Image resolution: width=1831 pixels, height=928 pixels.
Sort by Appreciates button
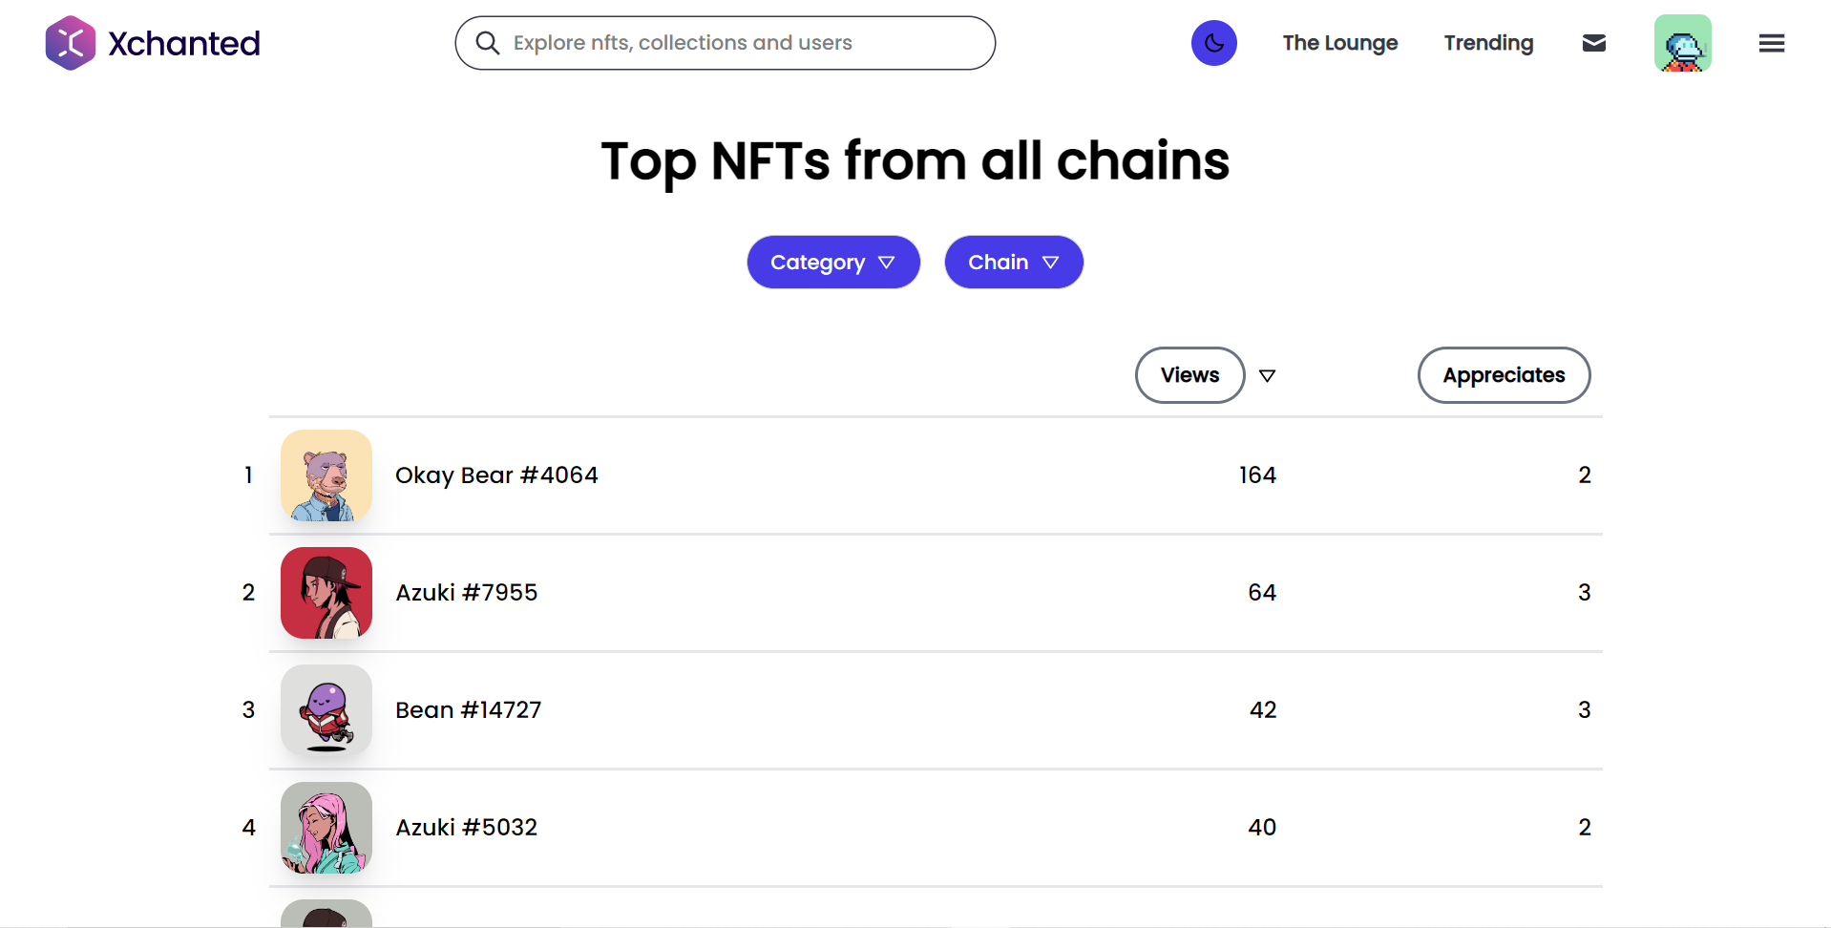1504,375
